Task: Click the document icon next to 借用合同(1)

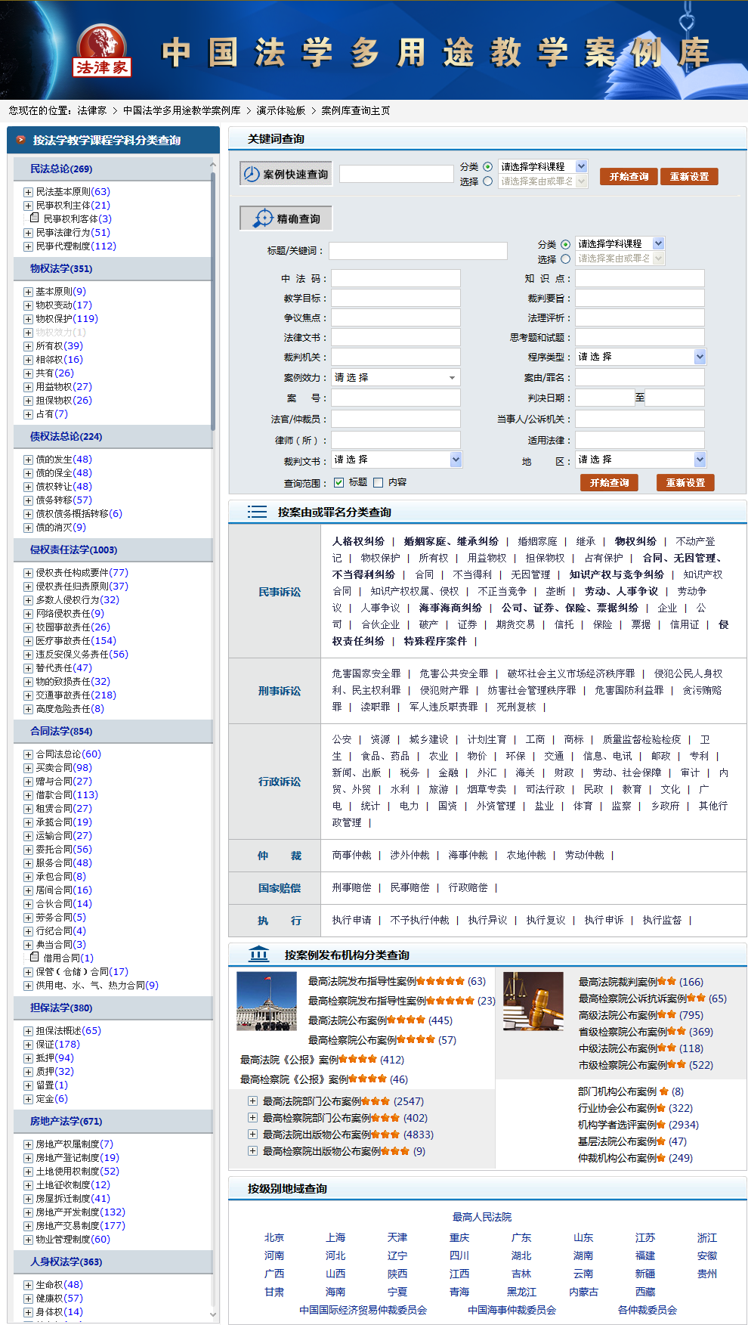Action: point(34,958)
